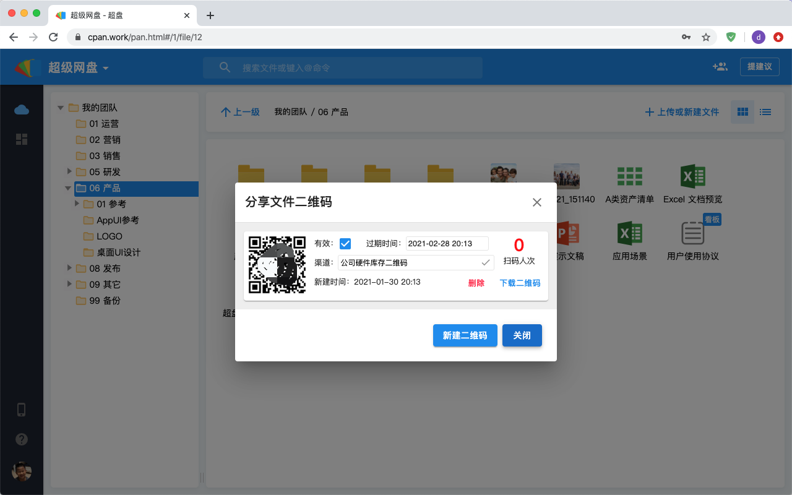The image size is (792, 495).
Task: Click the 下载二维码 link
Action: pyautogui.click(x=520, y=283)
